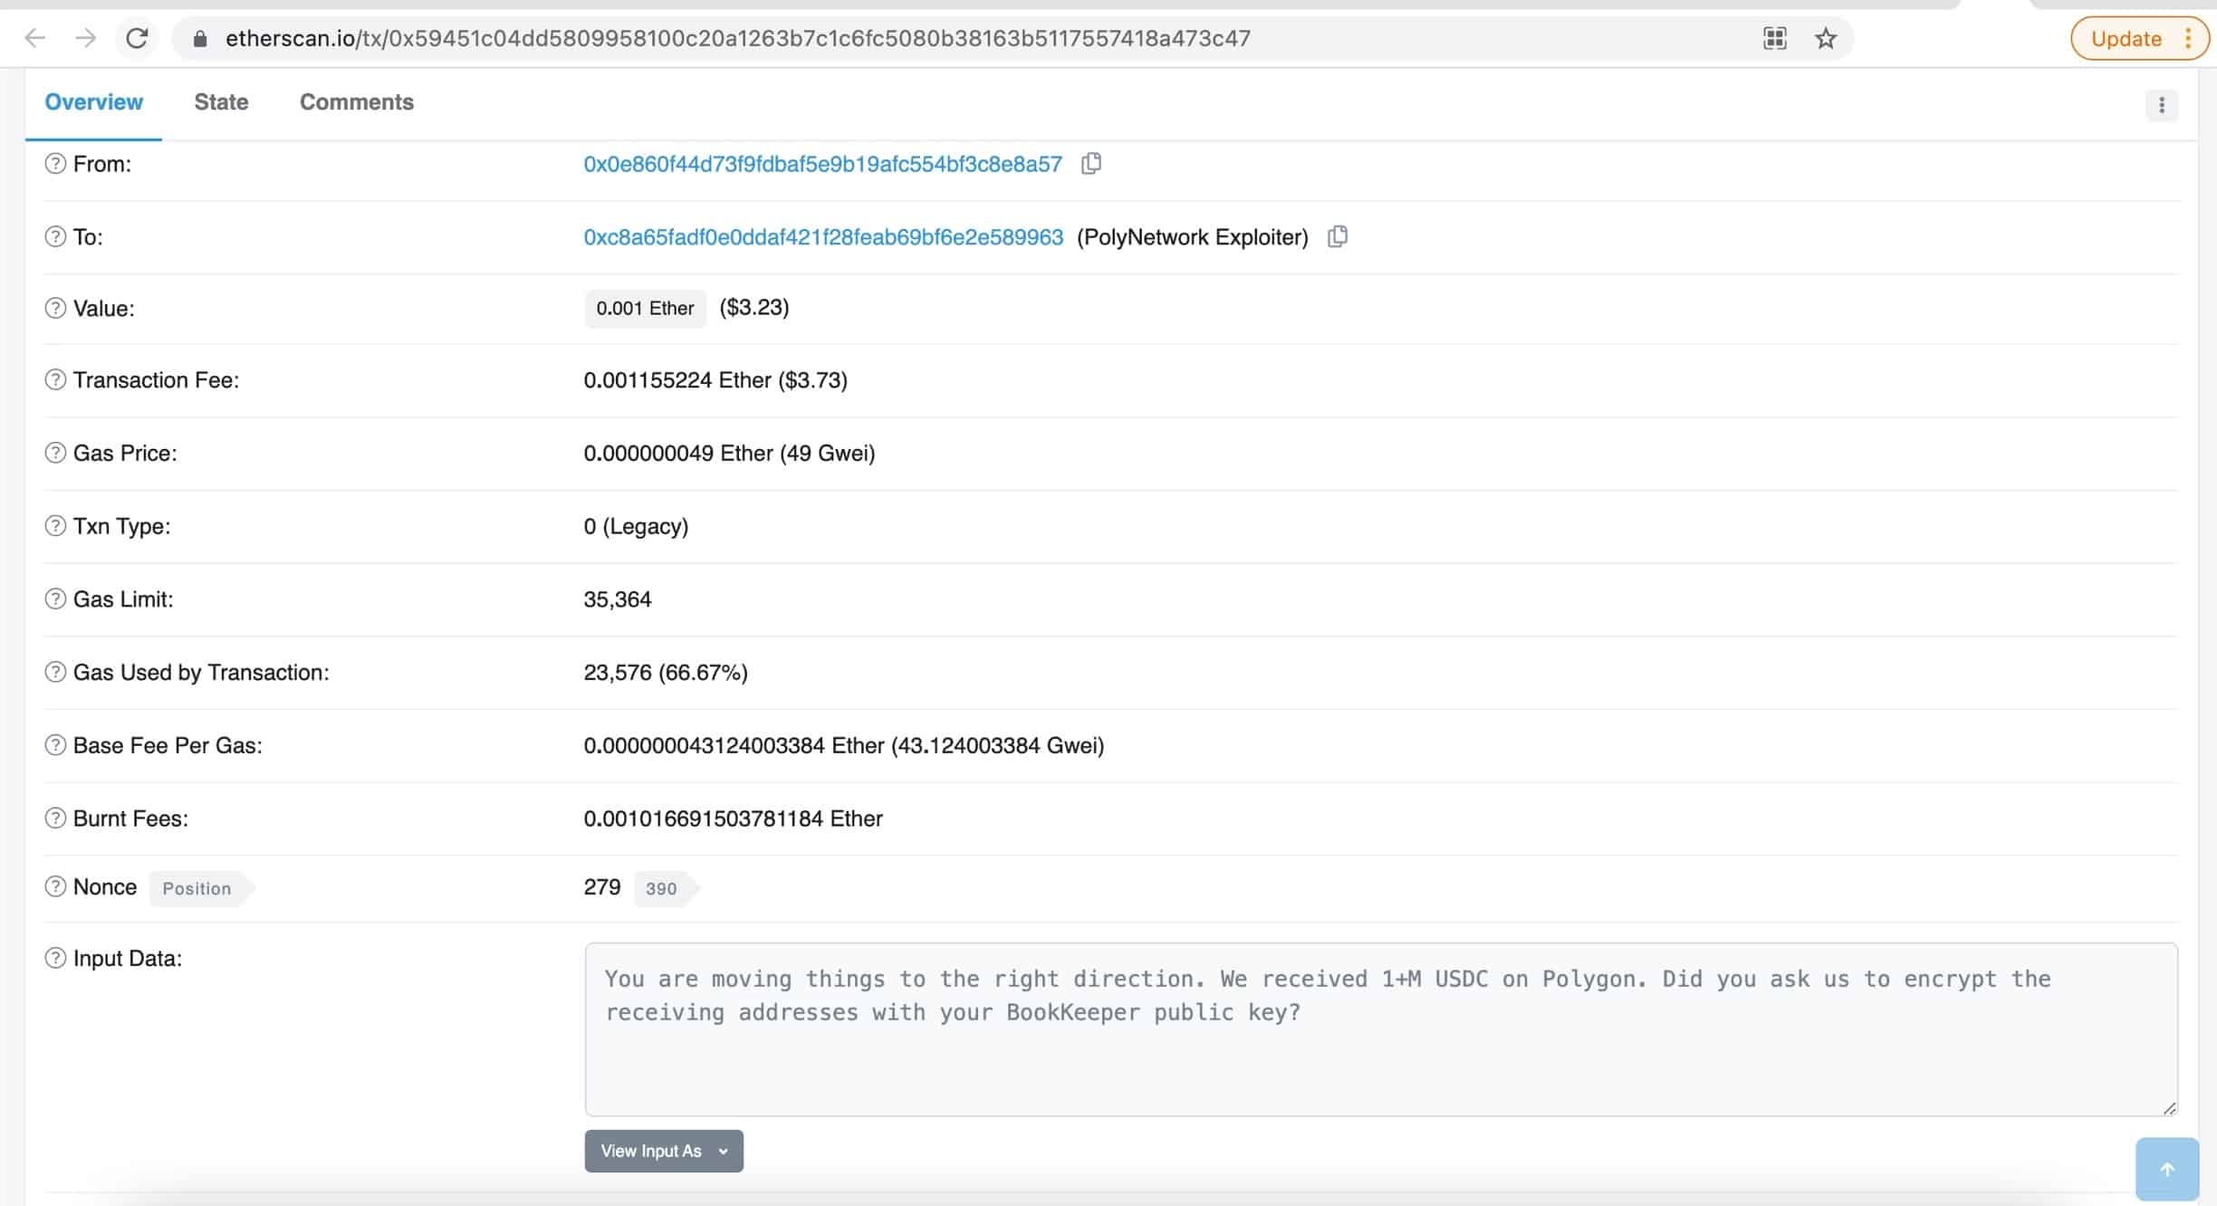Select the Input Data text field
2217x1206 pixels.
[x=1379, y=1029]
